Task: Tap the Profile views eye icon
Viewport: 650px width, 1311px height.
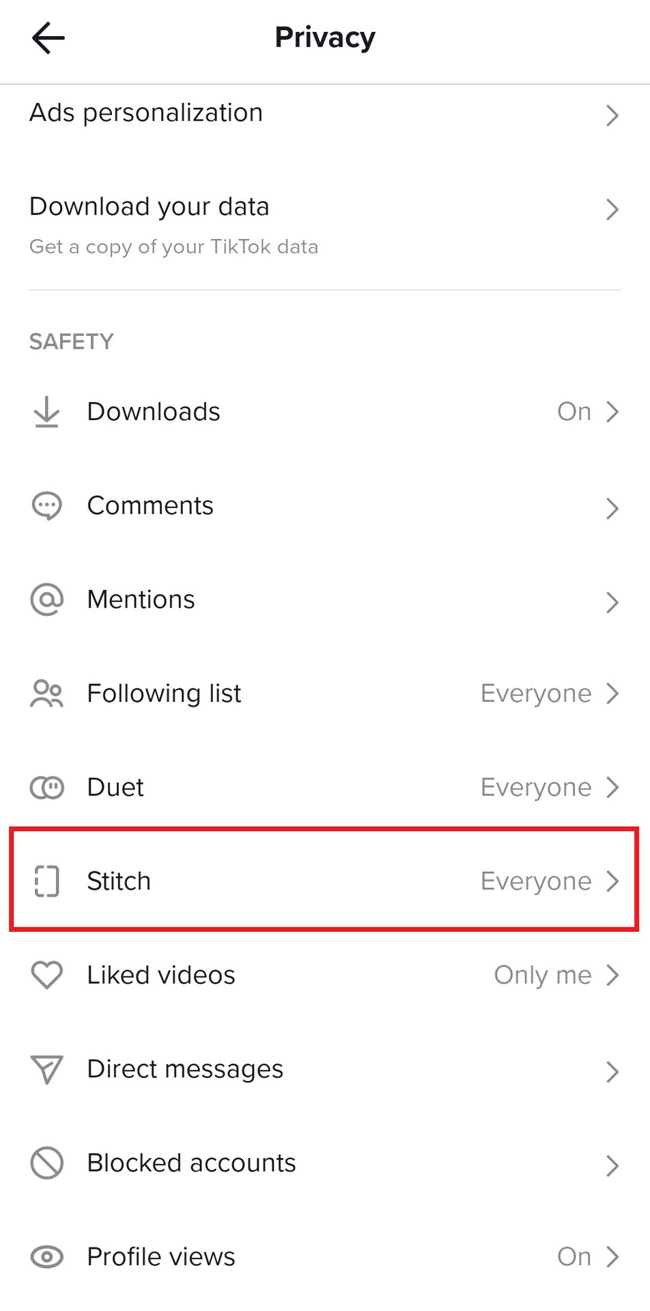Action: 46,1257
